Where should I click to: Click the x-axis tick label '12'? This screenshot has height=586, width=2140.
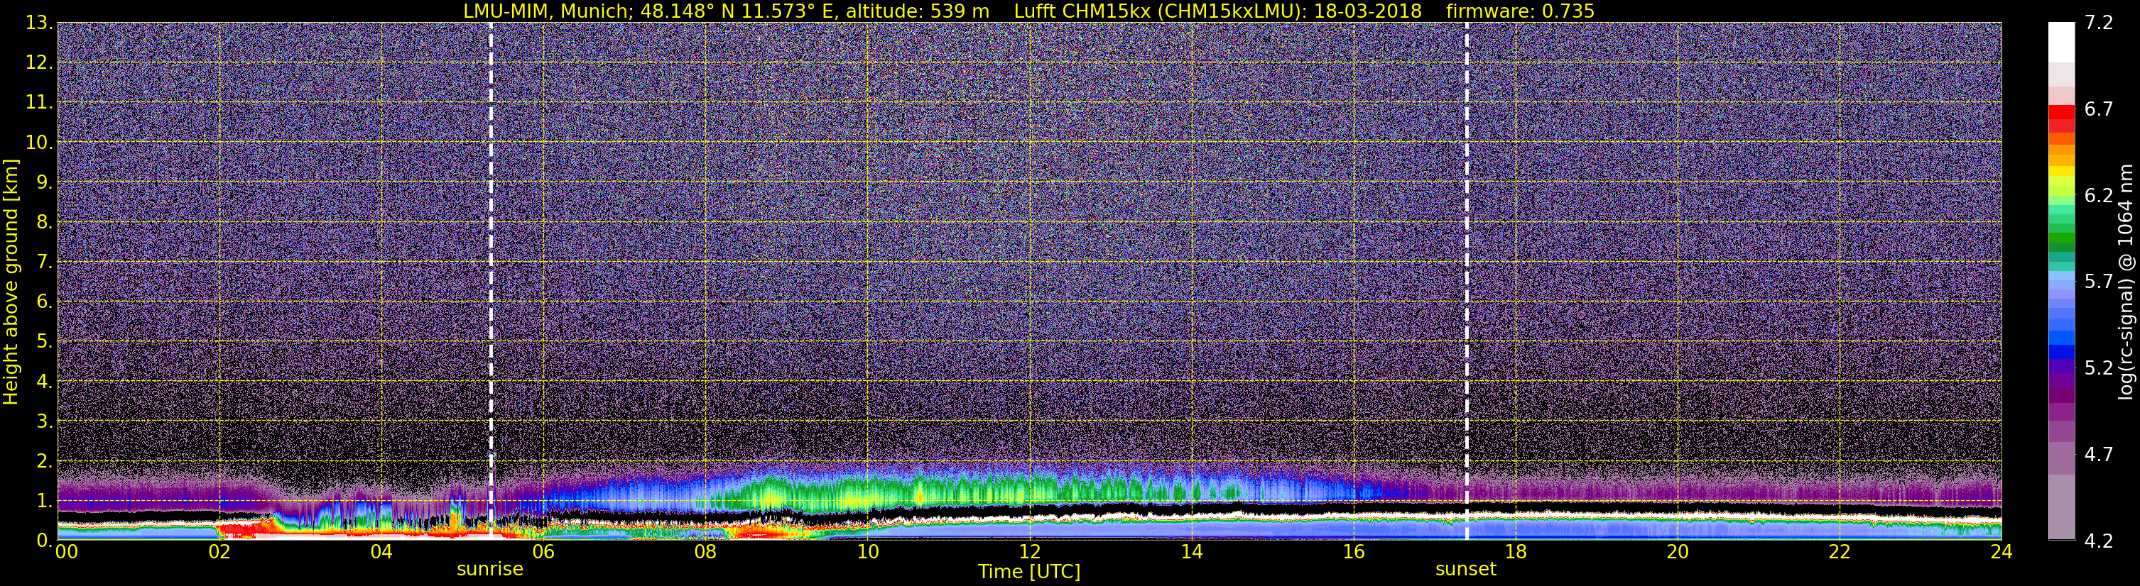point(1029,552)
